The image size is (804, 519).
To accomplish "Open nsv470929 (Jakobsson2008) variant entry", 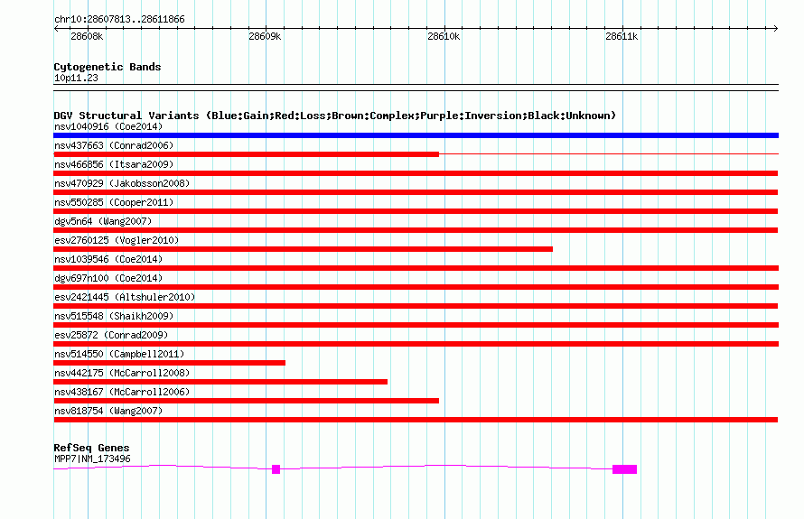I will [x=122, y=183].
